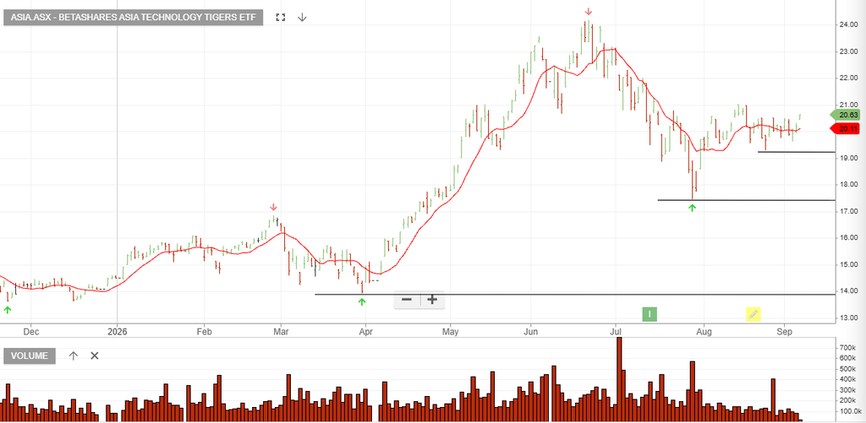Select the red down-arrow signal near June peak

coord(589,12)
